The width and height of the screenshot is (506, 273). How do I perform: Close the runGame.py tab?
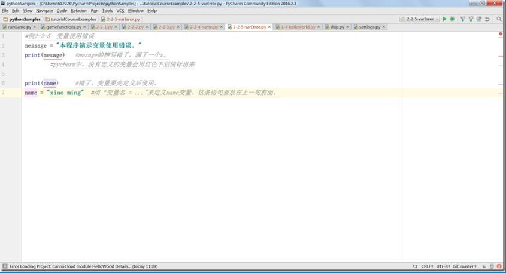click(x=35, y=27)
